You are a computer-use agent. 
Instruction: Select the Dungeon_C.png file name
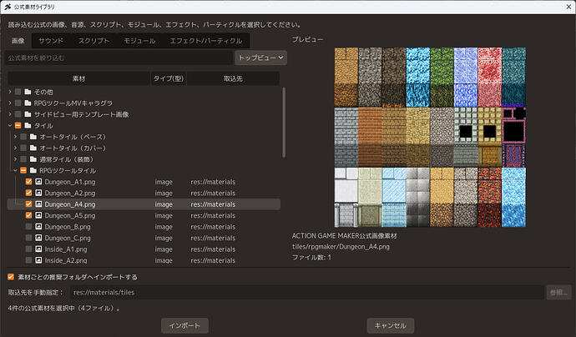point(68,238)
